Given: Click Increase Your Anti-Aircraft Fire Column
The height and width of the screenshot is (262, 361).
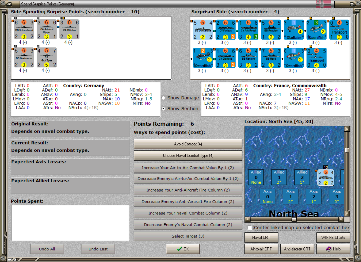Looking at the screenshot, I should [x=188, y=190].
